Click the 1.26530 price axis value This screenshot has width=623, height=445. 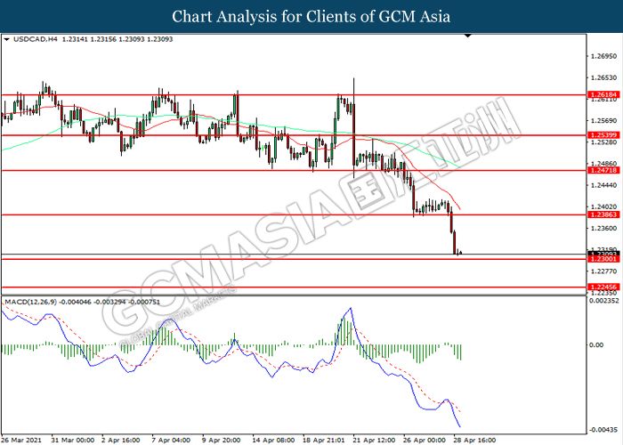tap(604, 78)
